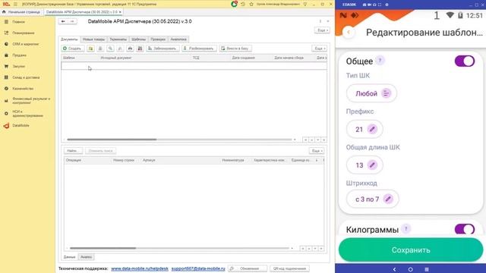The image size is (486, 273).
Task: Click the Заблокировать button
Action: pyautogui.click(x=163, y=49)
